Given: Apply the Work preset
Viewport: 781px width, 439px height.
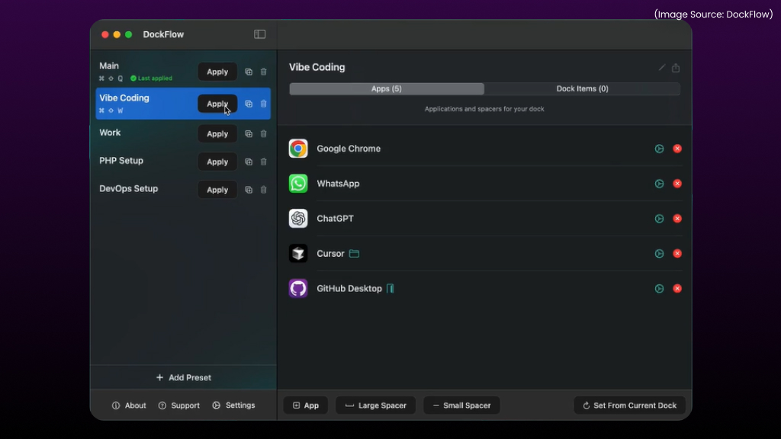Looking at the screenshot, I should (217, 134).
